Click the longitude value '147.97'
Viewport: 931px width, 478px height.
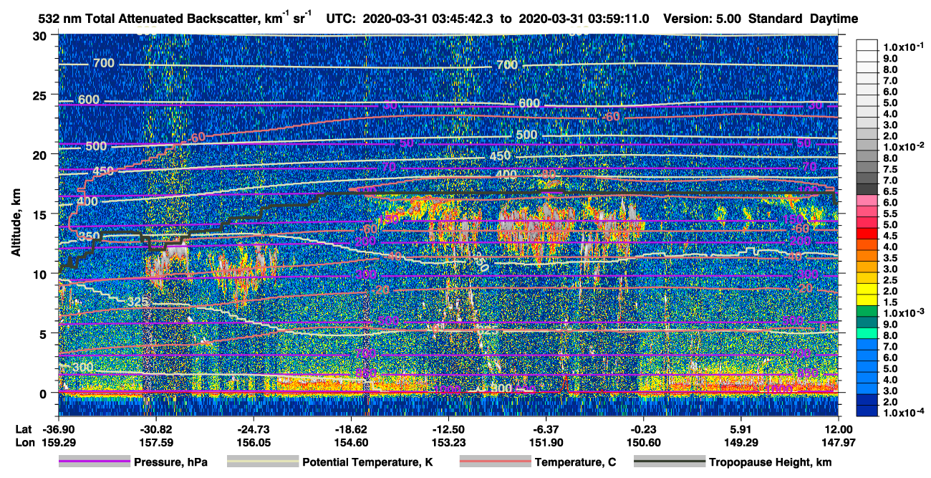(x=839, y=442)
